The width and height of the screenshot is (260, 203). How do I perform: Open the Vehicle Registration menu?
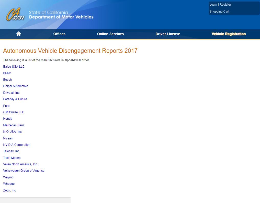[x=229, y=34]
